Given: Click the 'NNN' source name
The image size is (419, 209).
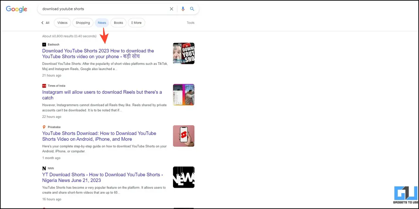Looking at the screenshot, I should (x=51, y=169).
